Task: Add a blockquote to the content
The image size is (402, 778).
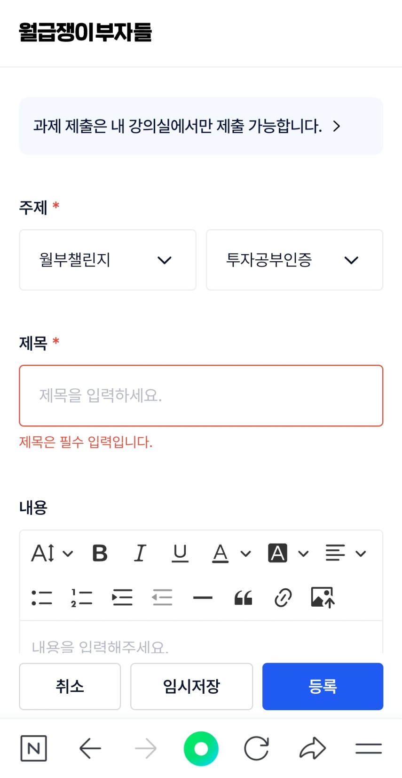Action: click(243, 598)
